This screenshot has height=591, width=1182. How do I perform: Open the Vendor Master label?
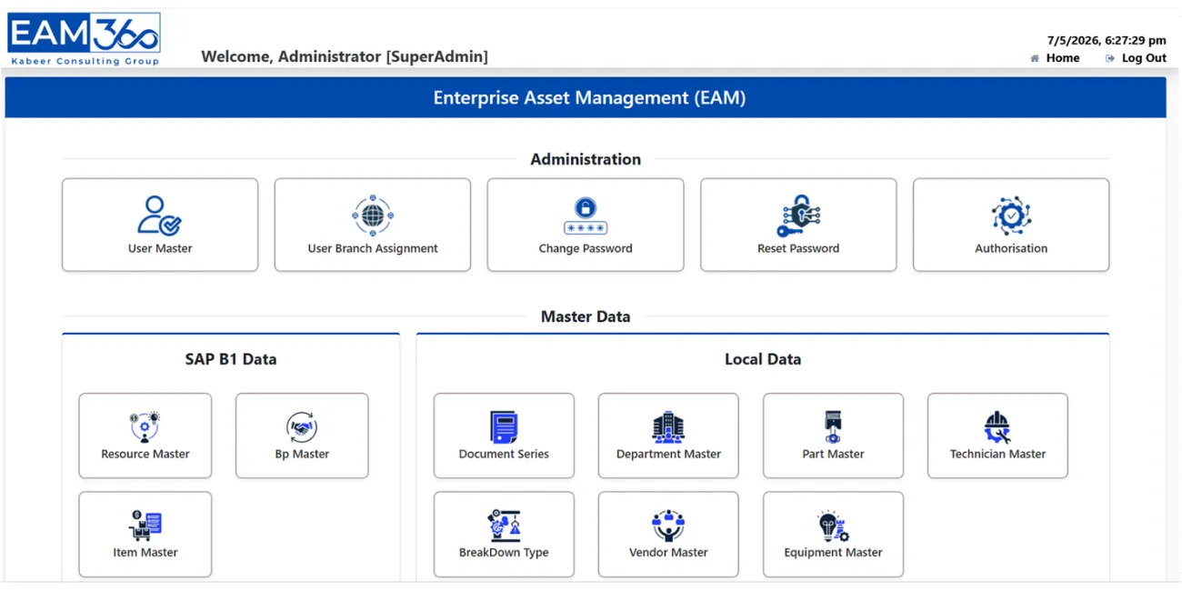point(668,552)
